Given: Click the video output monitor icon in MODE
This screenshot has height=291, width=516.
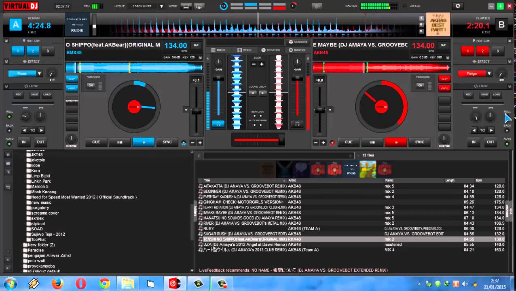Looking at the screenshot, I should 198,6.
